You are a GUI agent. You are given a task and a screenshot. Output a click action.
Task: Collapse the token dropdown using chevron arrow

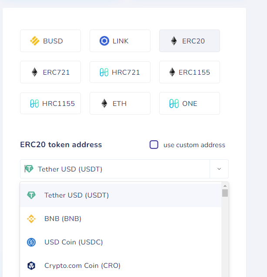(219, 169)
